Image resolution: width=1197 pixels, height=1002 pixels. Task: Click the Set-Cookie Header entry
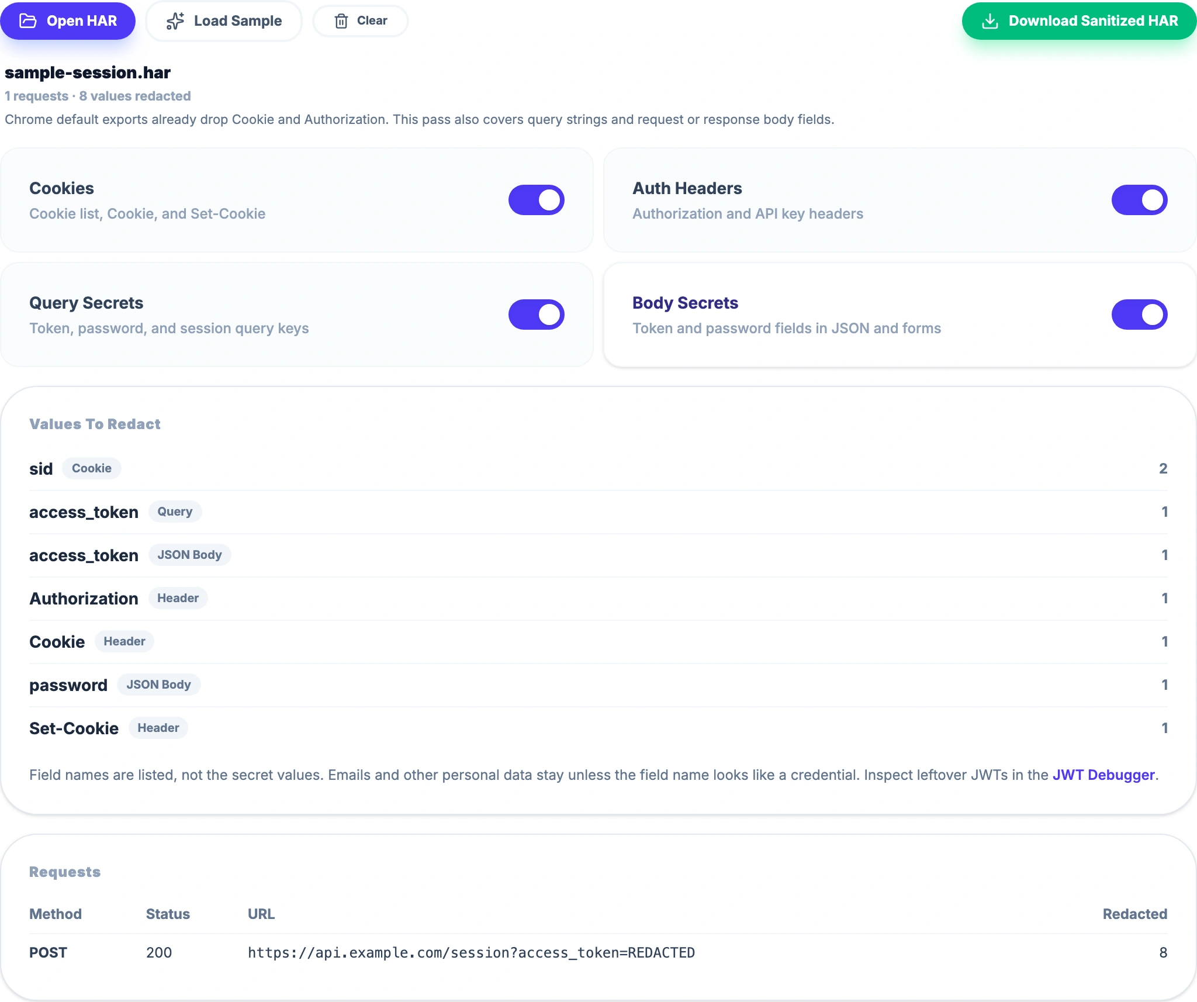pyautogui.click(x=598, y=728)
